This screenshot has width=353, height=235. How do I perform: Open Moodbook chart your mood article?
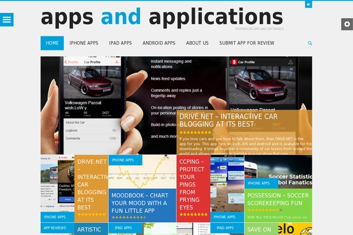[140, 203]
